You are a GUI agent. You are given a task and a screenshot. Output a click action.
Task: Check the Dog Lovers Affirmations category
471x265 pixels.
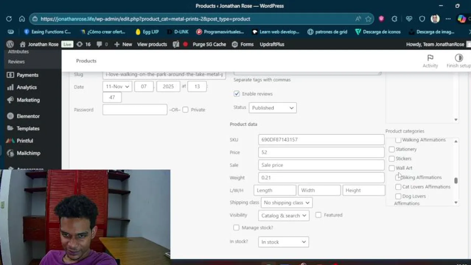point(398,197)
